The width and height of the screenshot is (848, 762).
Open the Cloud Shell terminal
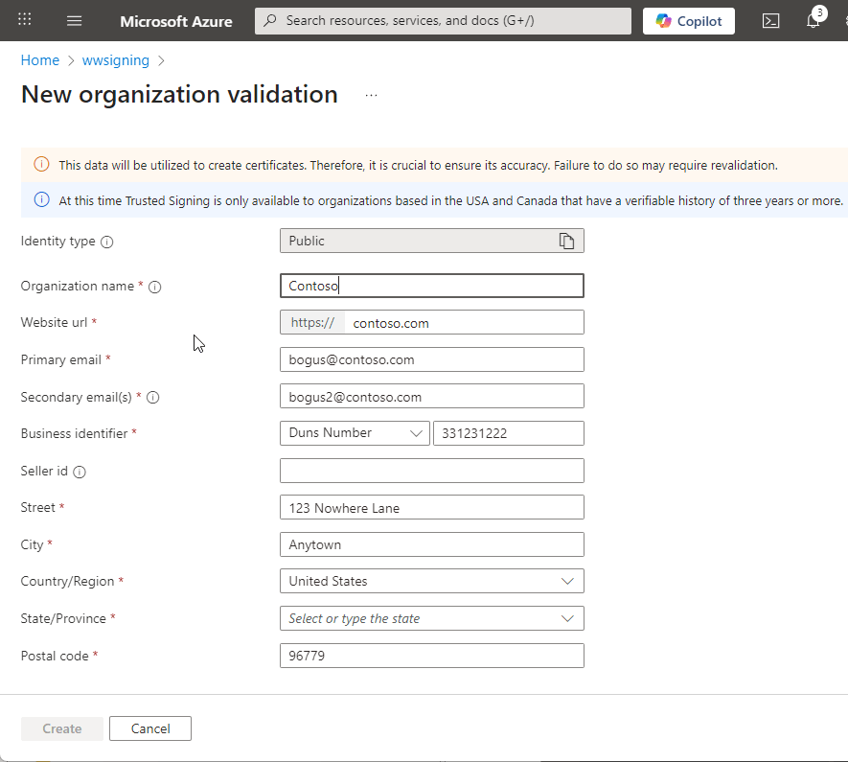click(x=770, y=20)
